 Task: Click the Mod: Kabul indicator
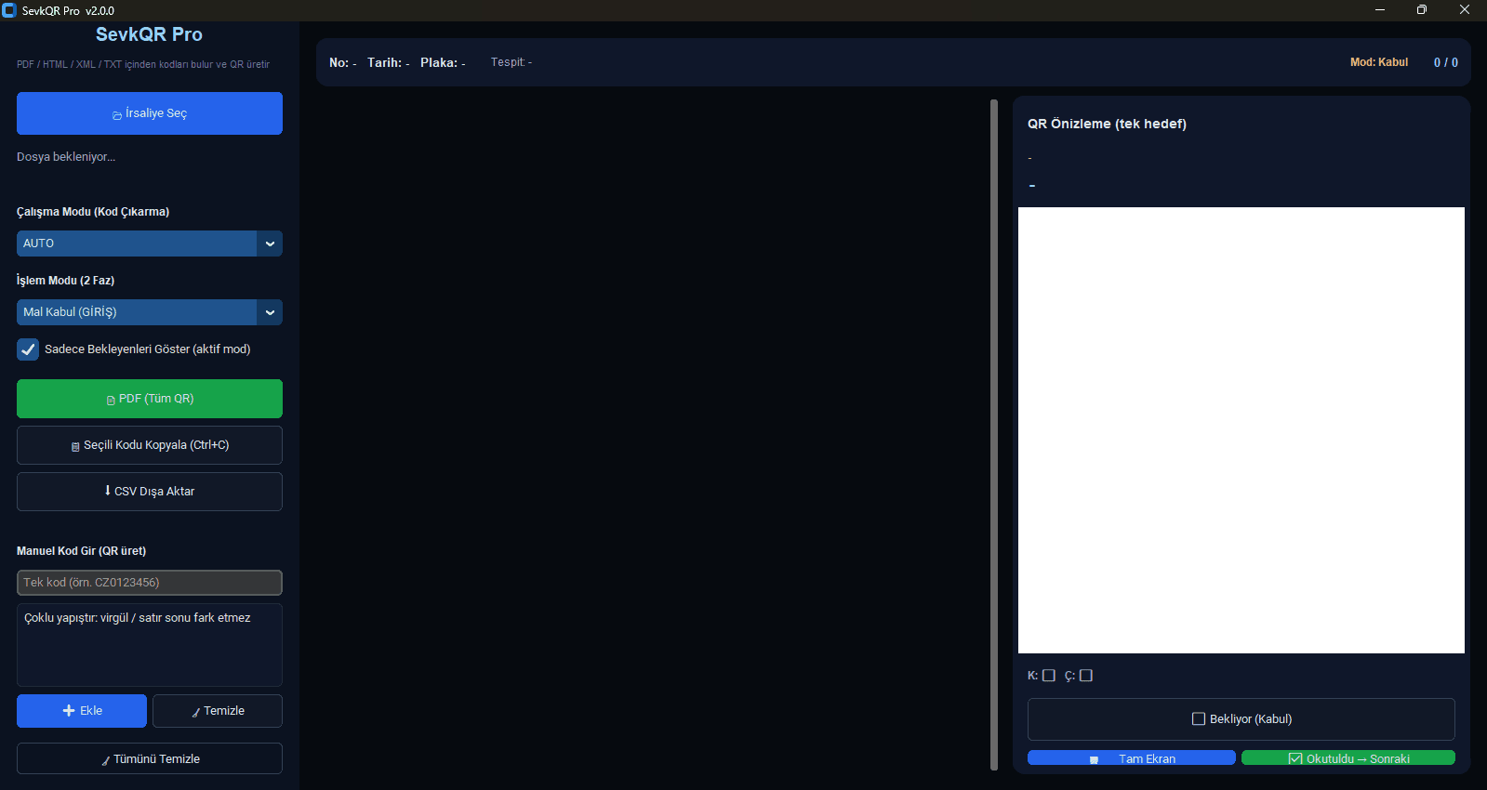click(1378, 62)
